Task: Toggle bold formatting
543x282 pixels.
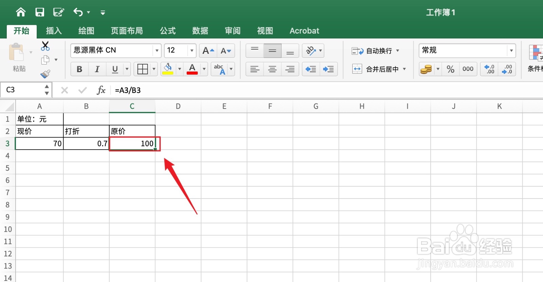Action: 79,69
